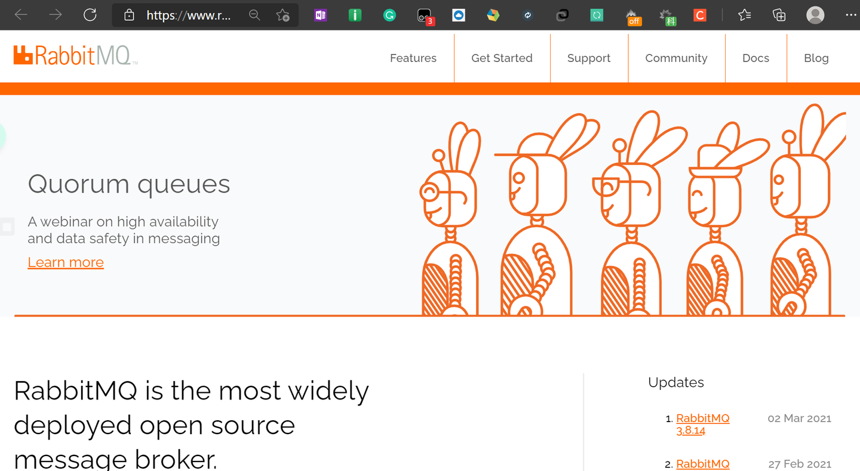860x471 pixels.
Task: Click the ColorZilla 'C' extension icon
Action: (699, 15)
